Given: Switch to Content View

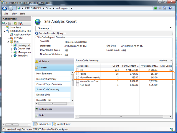Looking at the screenshot, I should click(62, 124).
